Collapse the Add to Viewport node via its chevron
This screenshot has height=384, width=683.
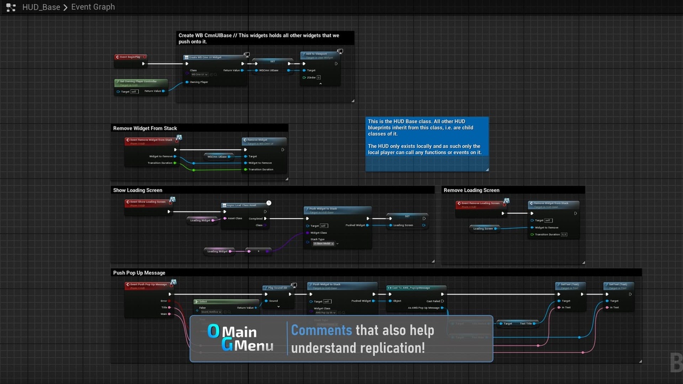pos(321,83)
